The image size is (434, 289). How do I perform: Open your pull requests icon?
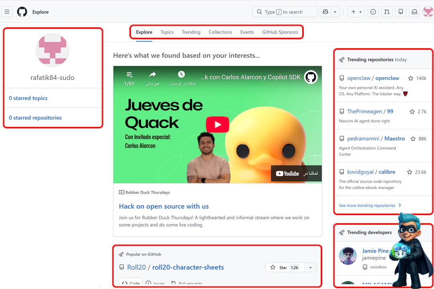[x=387, y=12]
